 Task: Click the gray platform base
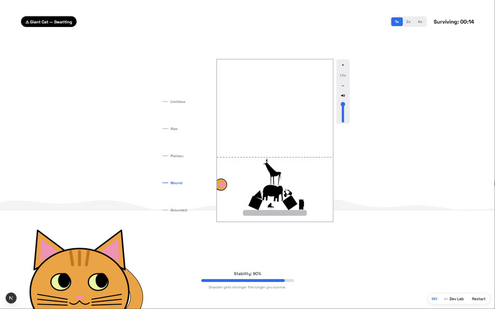click(x=275, y=213)
